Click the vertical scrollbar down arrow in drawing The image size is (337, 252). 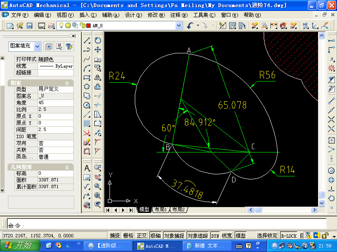click(x=321, y=203)
